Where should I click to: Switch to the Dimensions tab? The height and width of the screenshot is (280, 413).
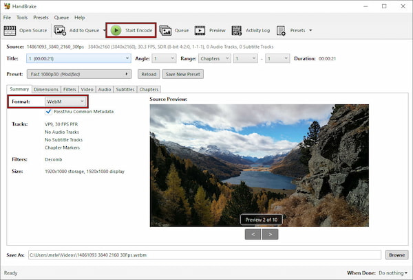[46, 89]
